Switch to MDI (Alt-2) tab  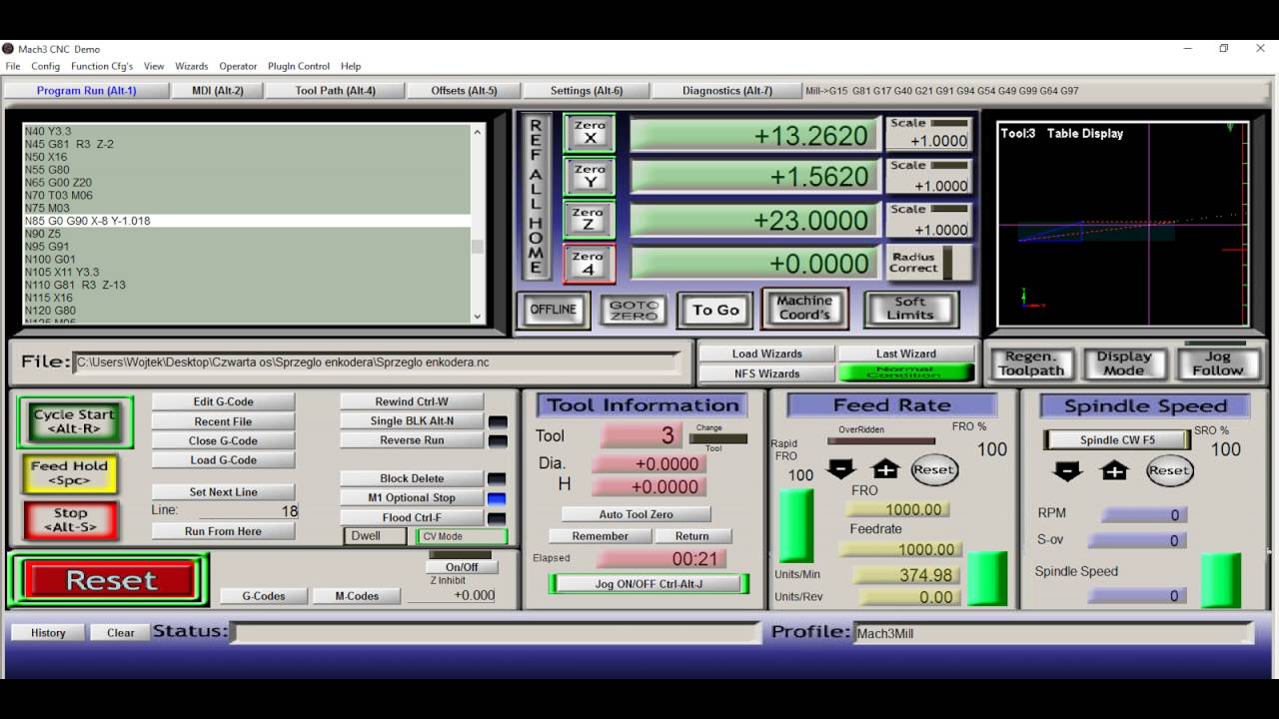click(218, 91)
